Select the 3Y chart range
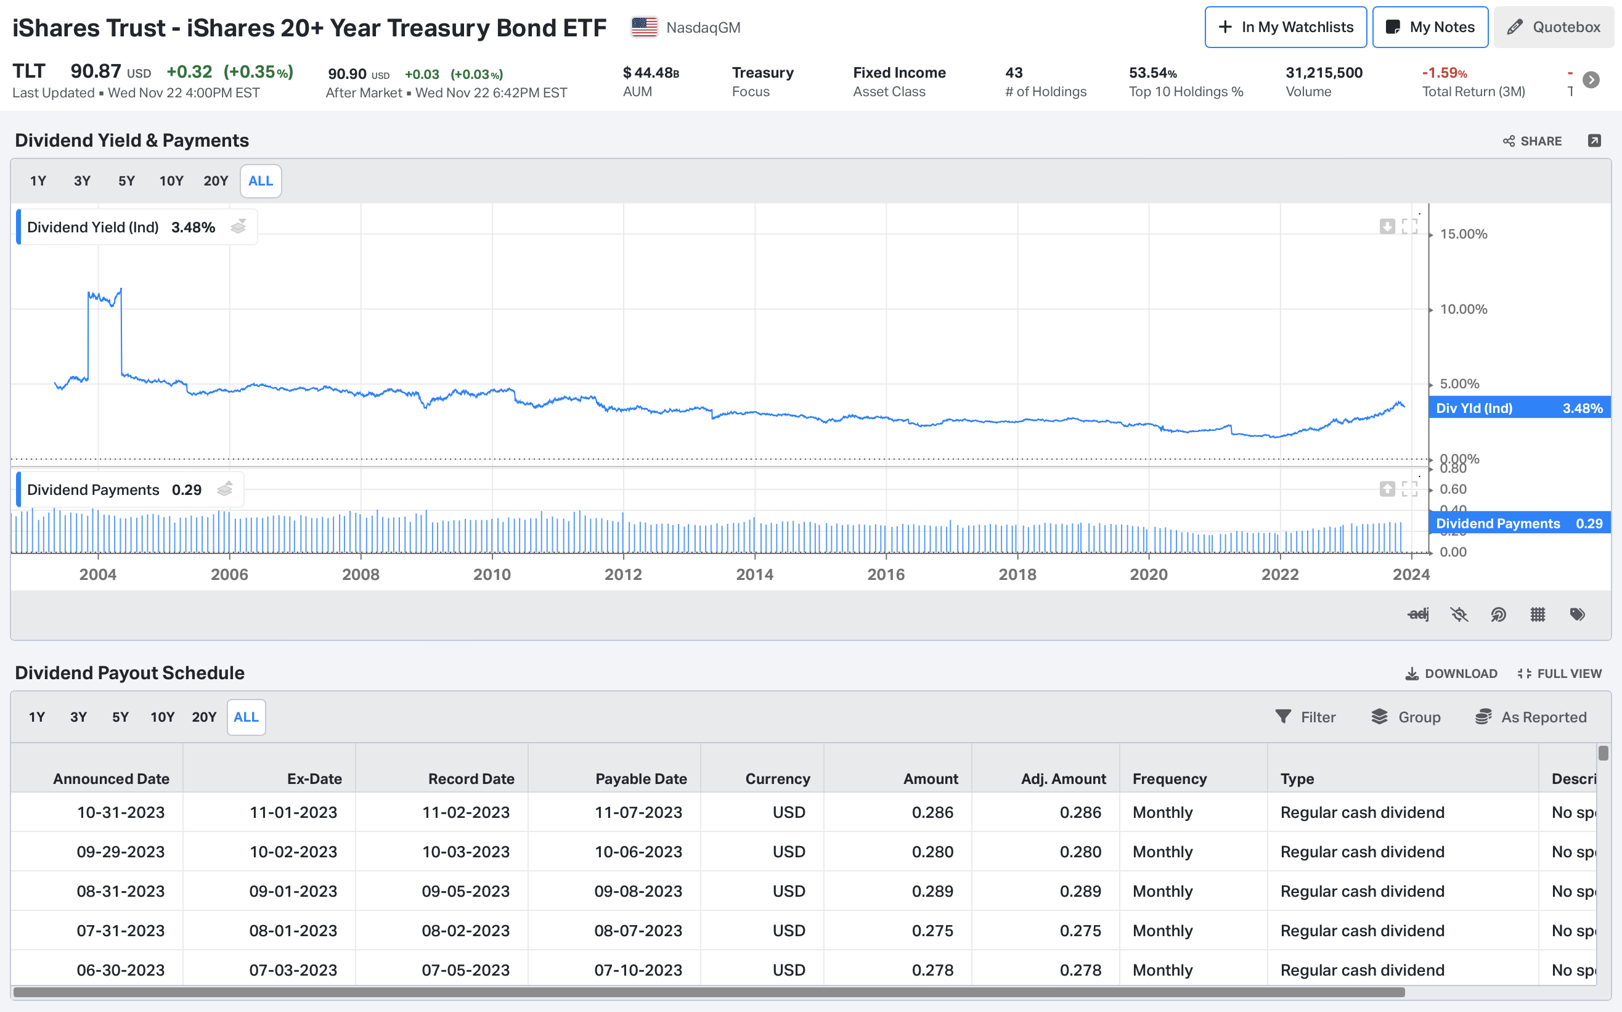This screenshot has width=1622, height=1012. tap(83, 181)
